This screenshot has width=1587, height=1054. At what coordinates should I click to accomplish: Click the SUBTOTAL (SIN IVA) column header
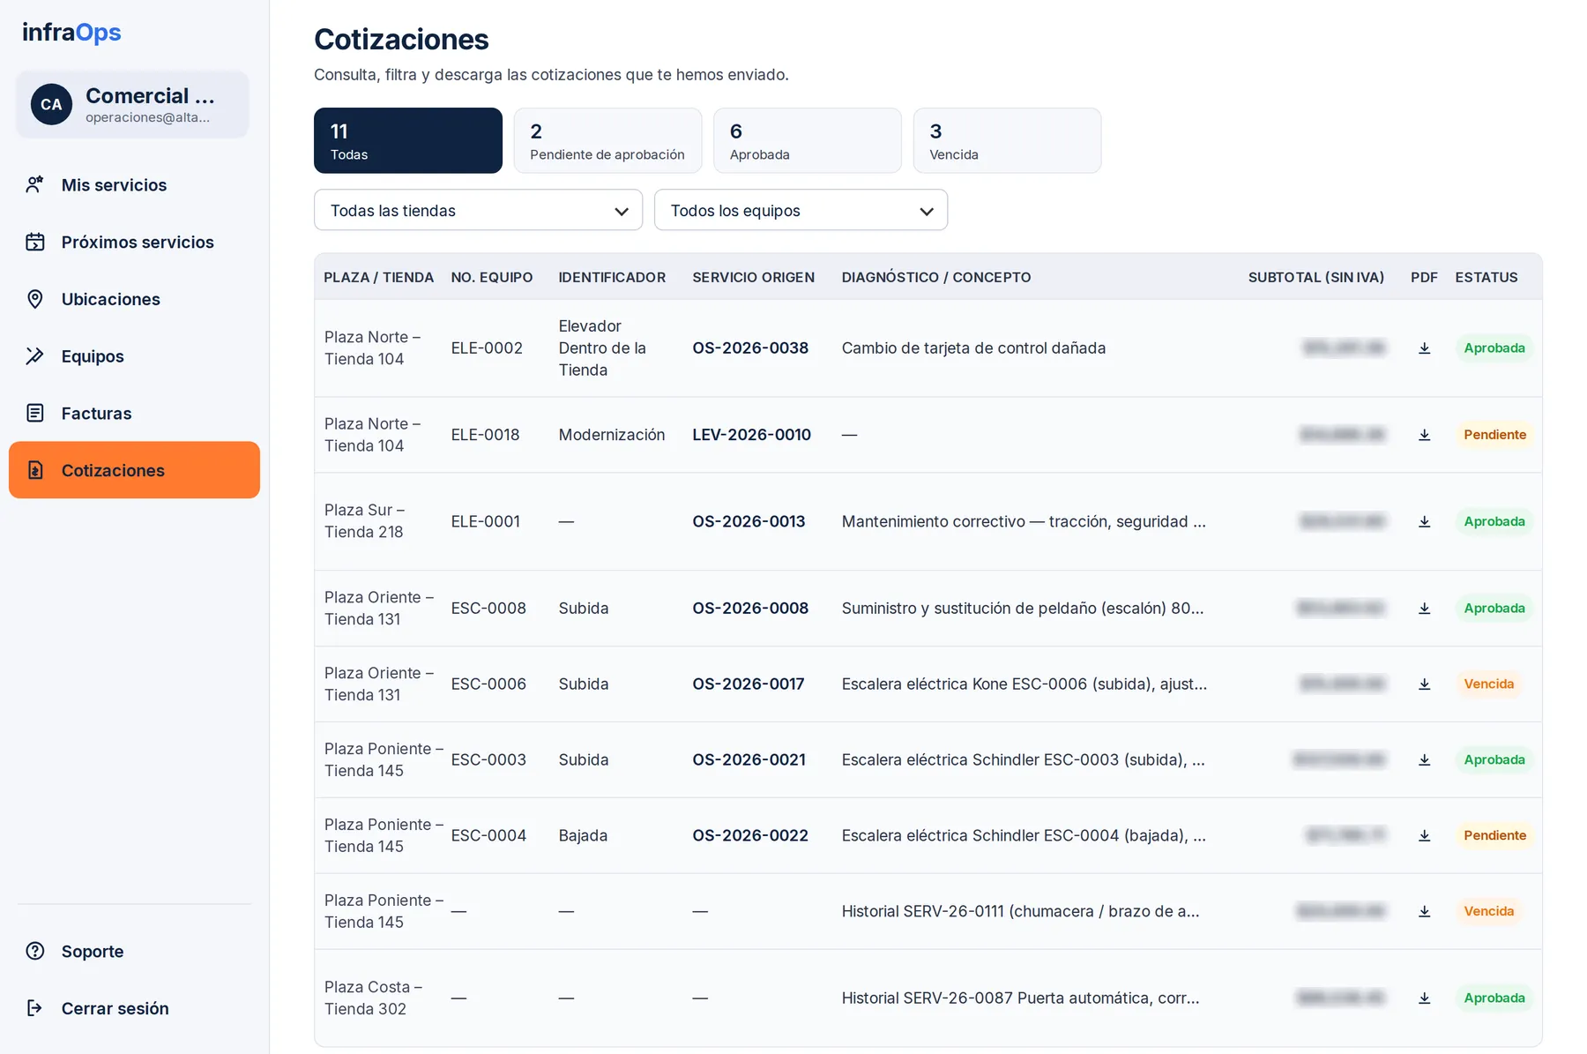click(1315, 277)
